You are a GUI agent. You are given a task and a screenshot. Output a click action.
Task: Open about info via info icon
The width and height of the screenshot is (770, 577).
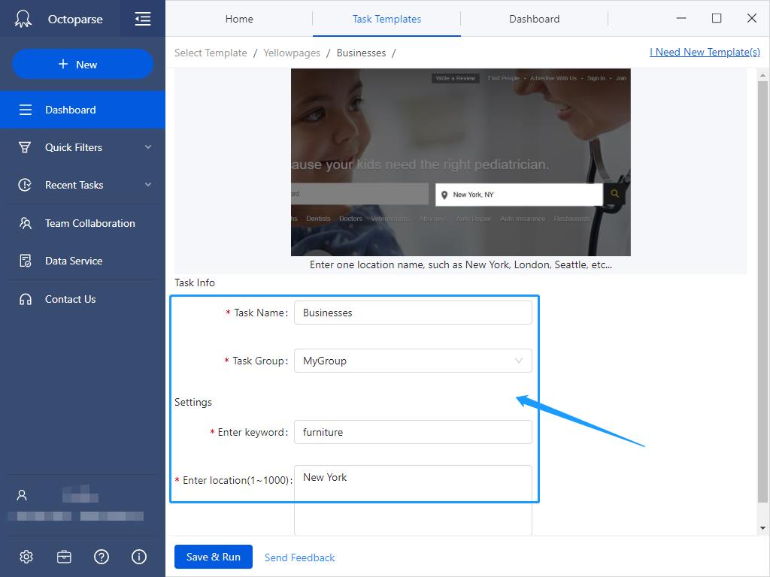139,557
